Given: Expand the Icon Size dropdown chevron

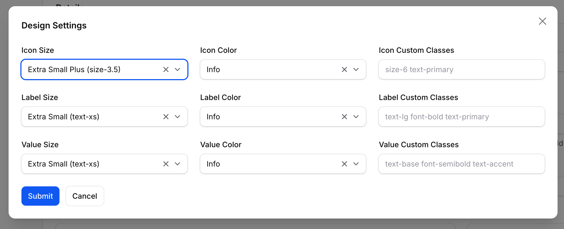Looking at the screenshot, I should point(177,69).
